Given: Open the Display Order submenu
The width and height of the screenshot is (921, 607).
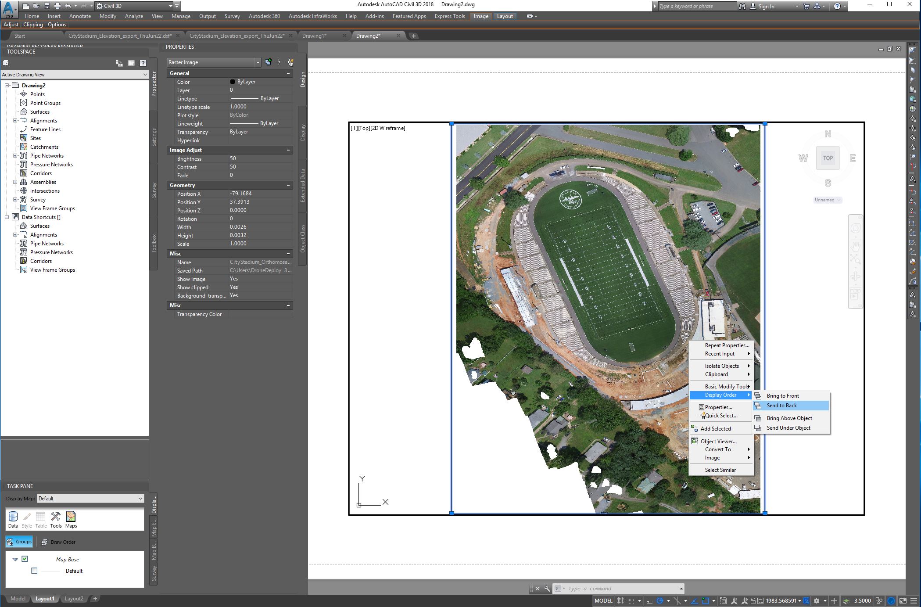Looking at the screenshot, I should tap(720, 395).
